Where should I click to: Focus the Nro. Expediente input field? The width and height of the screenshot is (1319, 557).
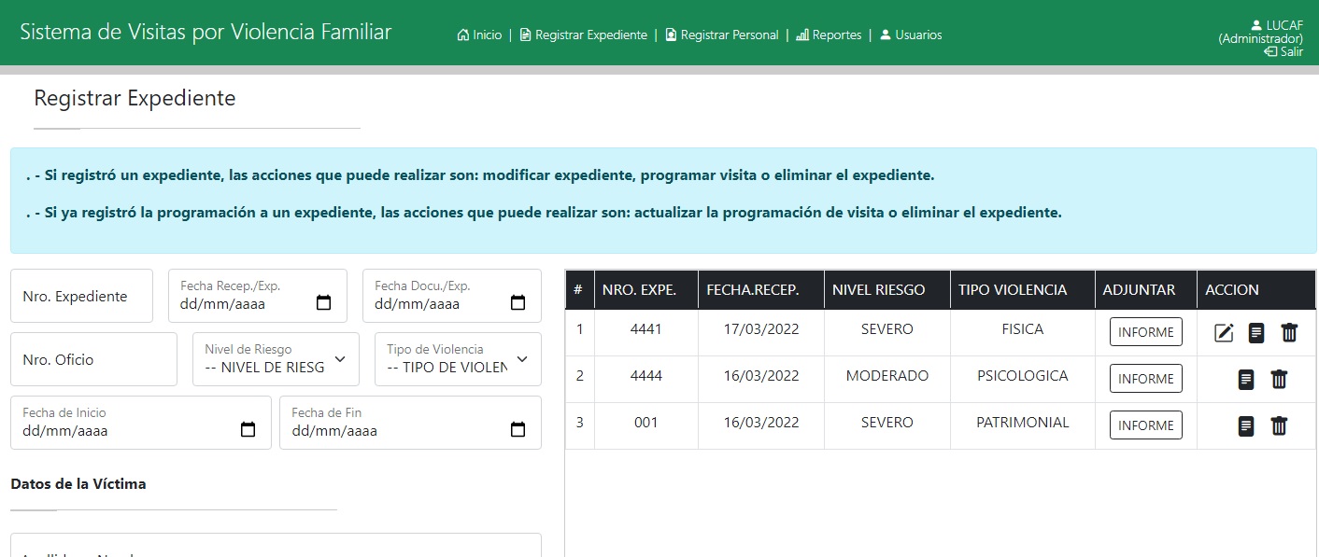(x=81, y=297)
